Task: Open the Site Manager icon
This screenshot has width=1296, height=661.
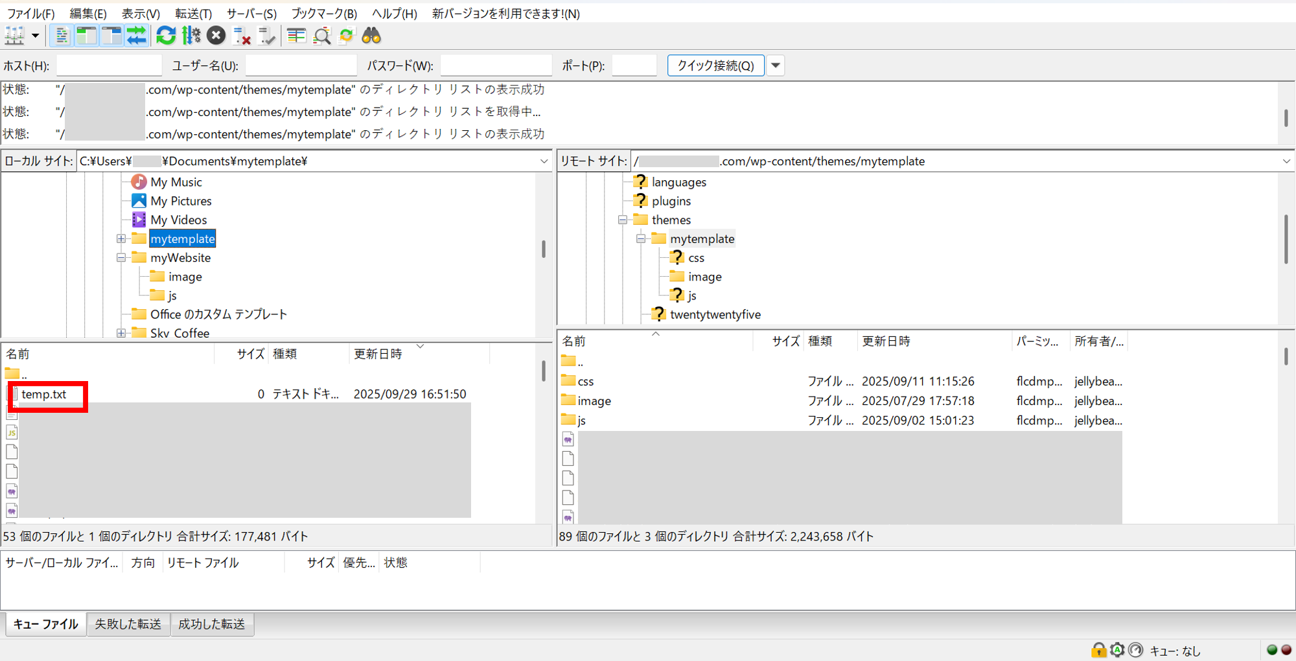Action: 14,36
